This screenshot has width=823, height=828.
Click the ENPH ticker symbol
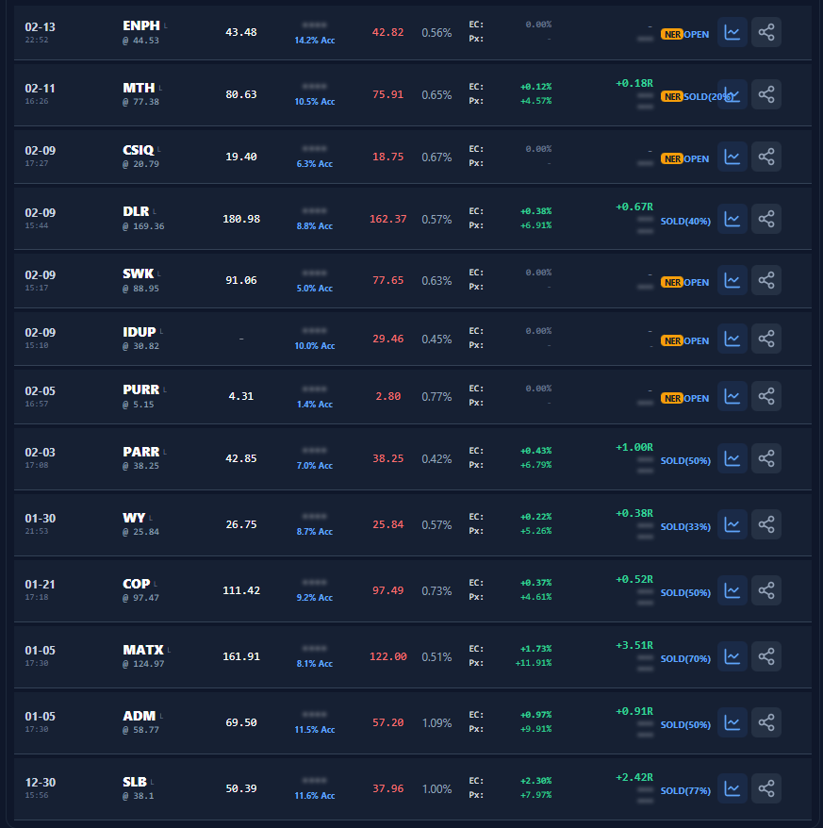click(141, 25)
